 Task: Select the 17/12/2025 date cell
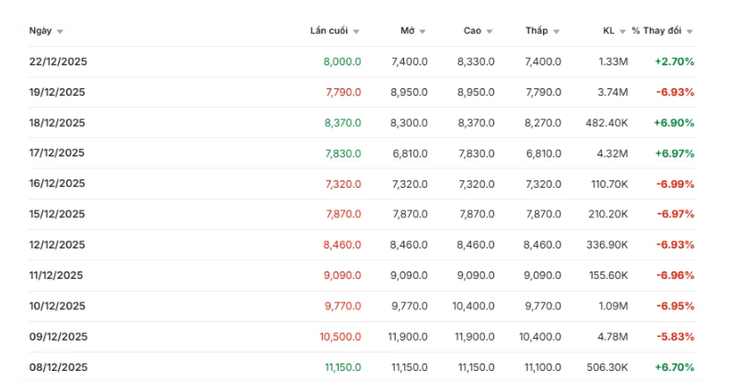(57, 154)
